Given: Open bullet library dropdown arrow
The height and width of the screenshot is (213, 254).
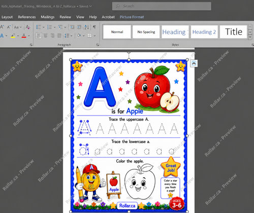Looking at the screenshot, I should click(x=44, y=27).
